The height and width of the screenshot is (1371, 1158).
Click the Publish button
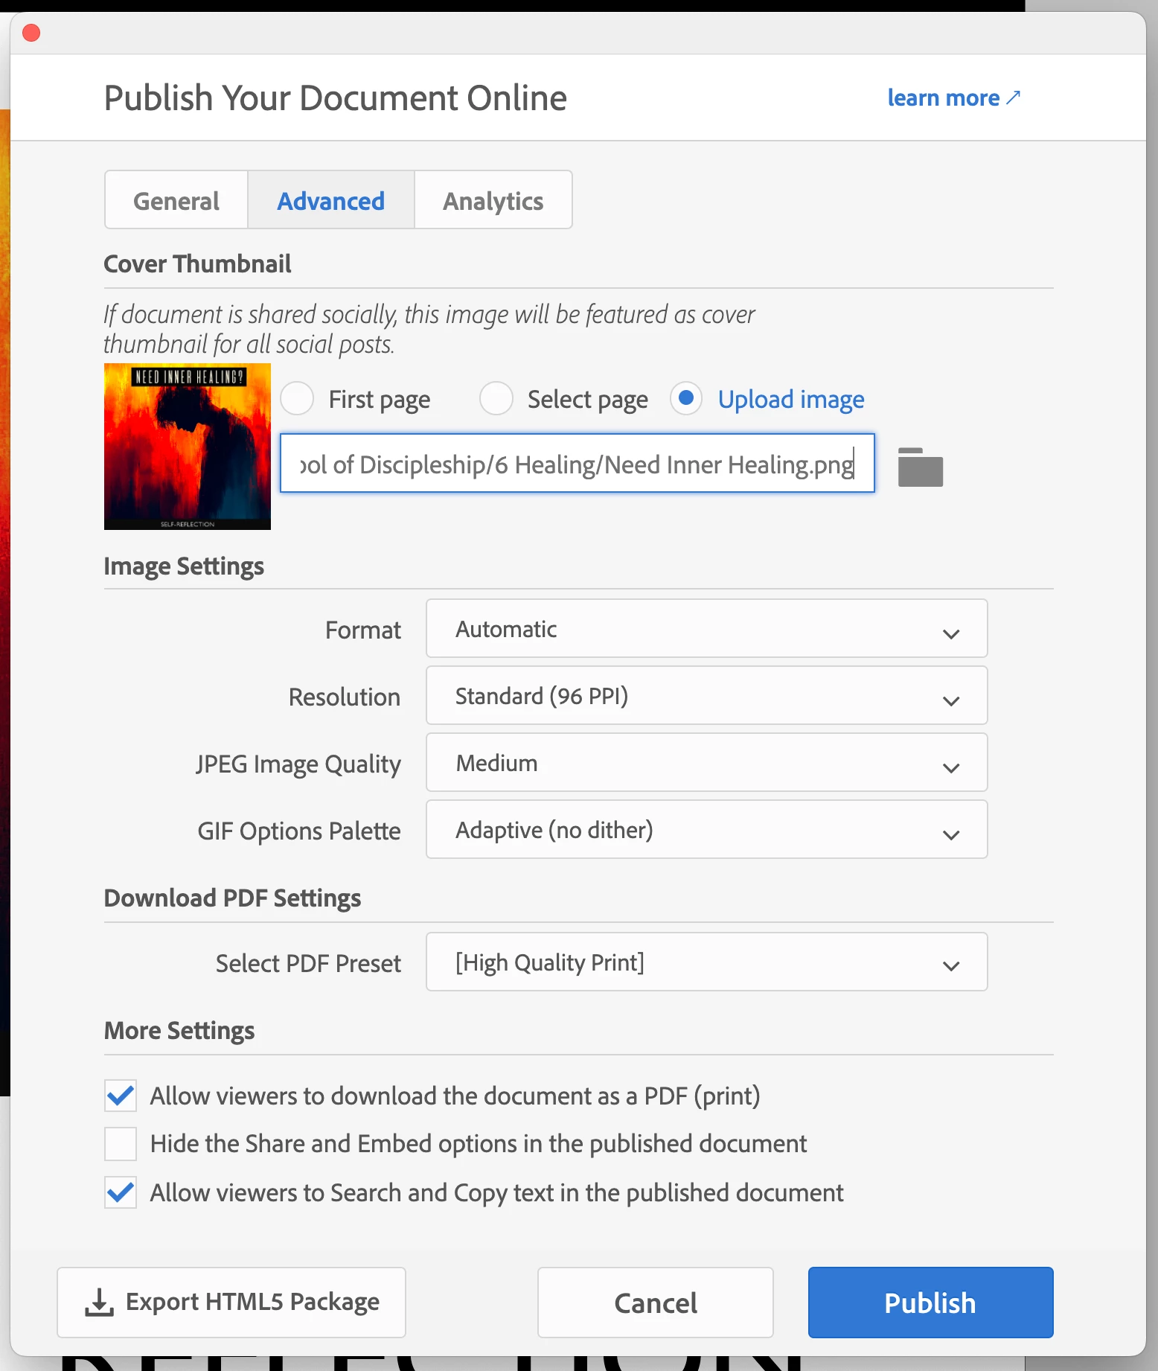coord(930,1303)
